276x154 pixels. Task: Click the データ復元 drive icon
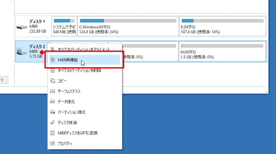click(53, 101)
